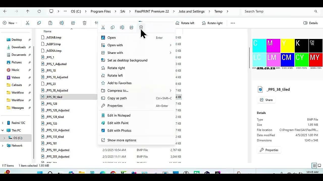Screen dimensions: 323x181
Task: Open Properties from the details pane
Action: pyautogui.click(x=269, y=150)
